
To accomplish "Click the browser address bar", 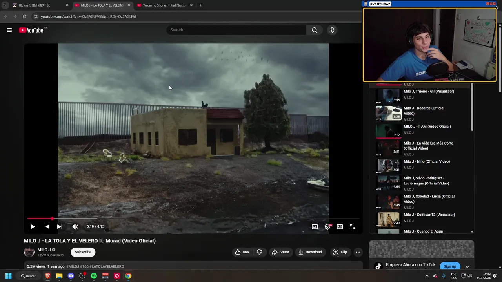I will pos(196,16).
